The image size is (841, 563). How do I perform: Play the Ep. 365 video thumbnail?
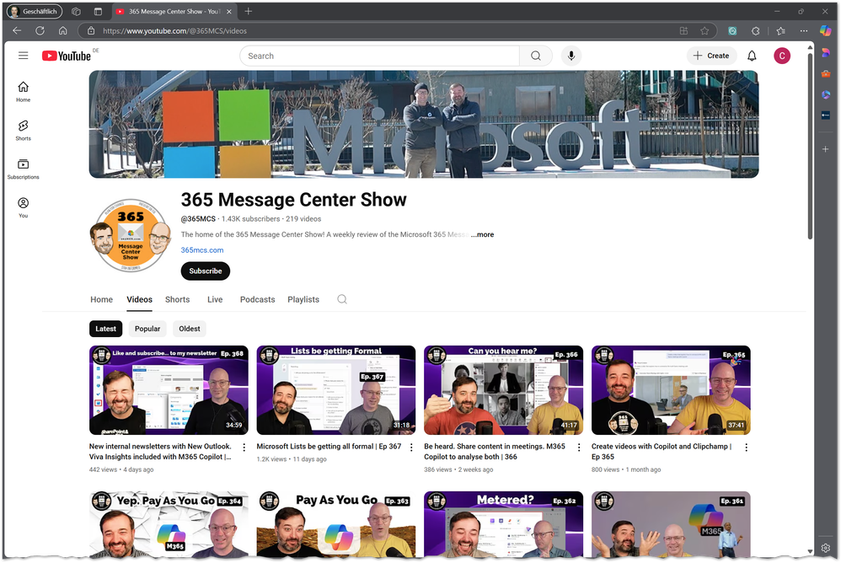click(671, 390)
